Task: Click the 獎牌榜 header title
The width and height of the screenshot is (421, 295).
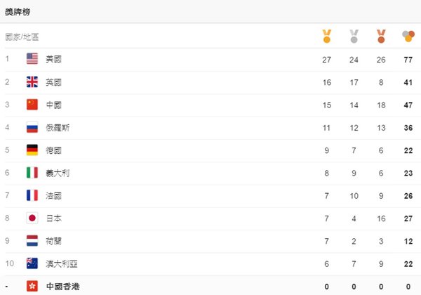Action: coord(18,12)
